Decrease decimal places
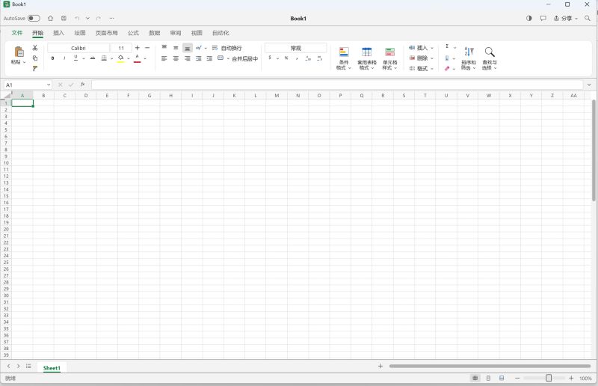Viewport: 598px width, 386px height. 320,58
